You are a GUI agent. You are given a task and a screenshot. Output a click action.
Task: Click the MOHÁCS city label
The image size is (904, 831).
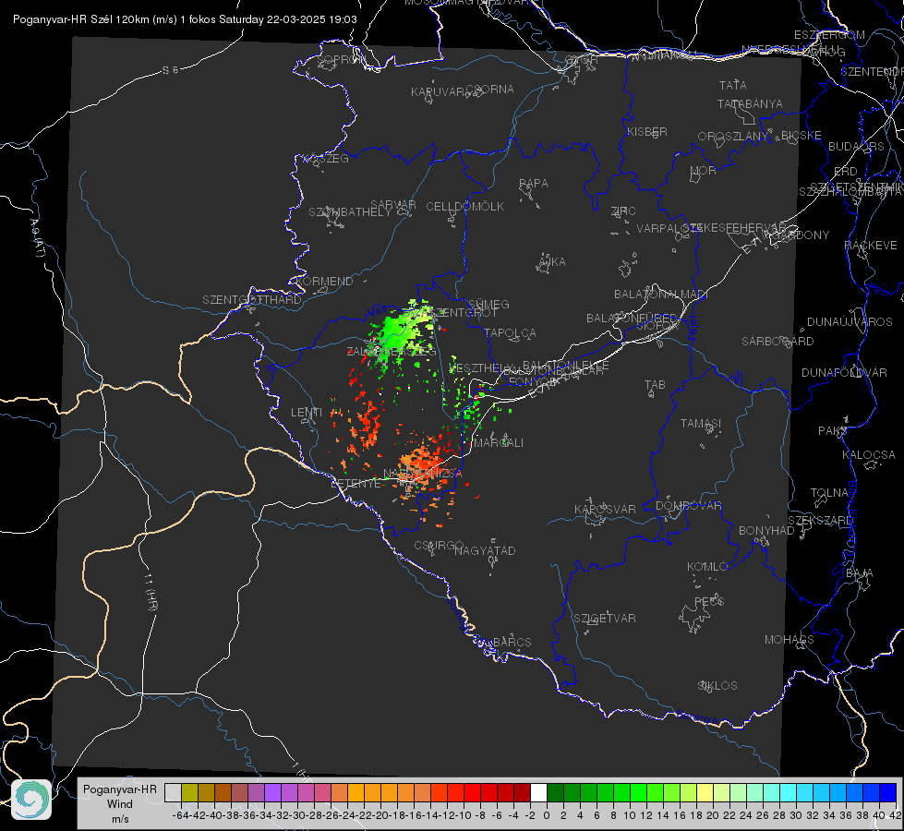(x=789, y=640)
